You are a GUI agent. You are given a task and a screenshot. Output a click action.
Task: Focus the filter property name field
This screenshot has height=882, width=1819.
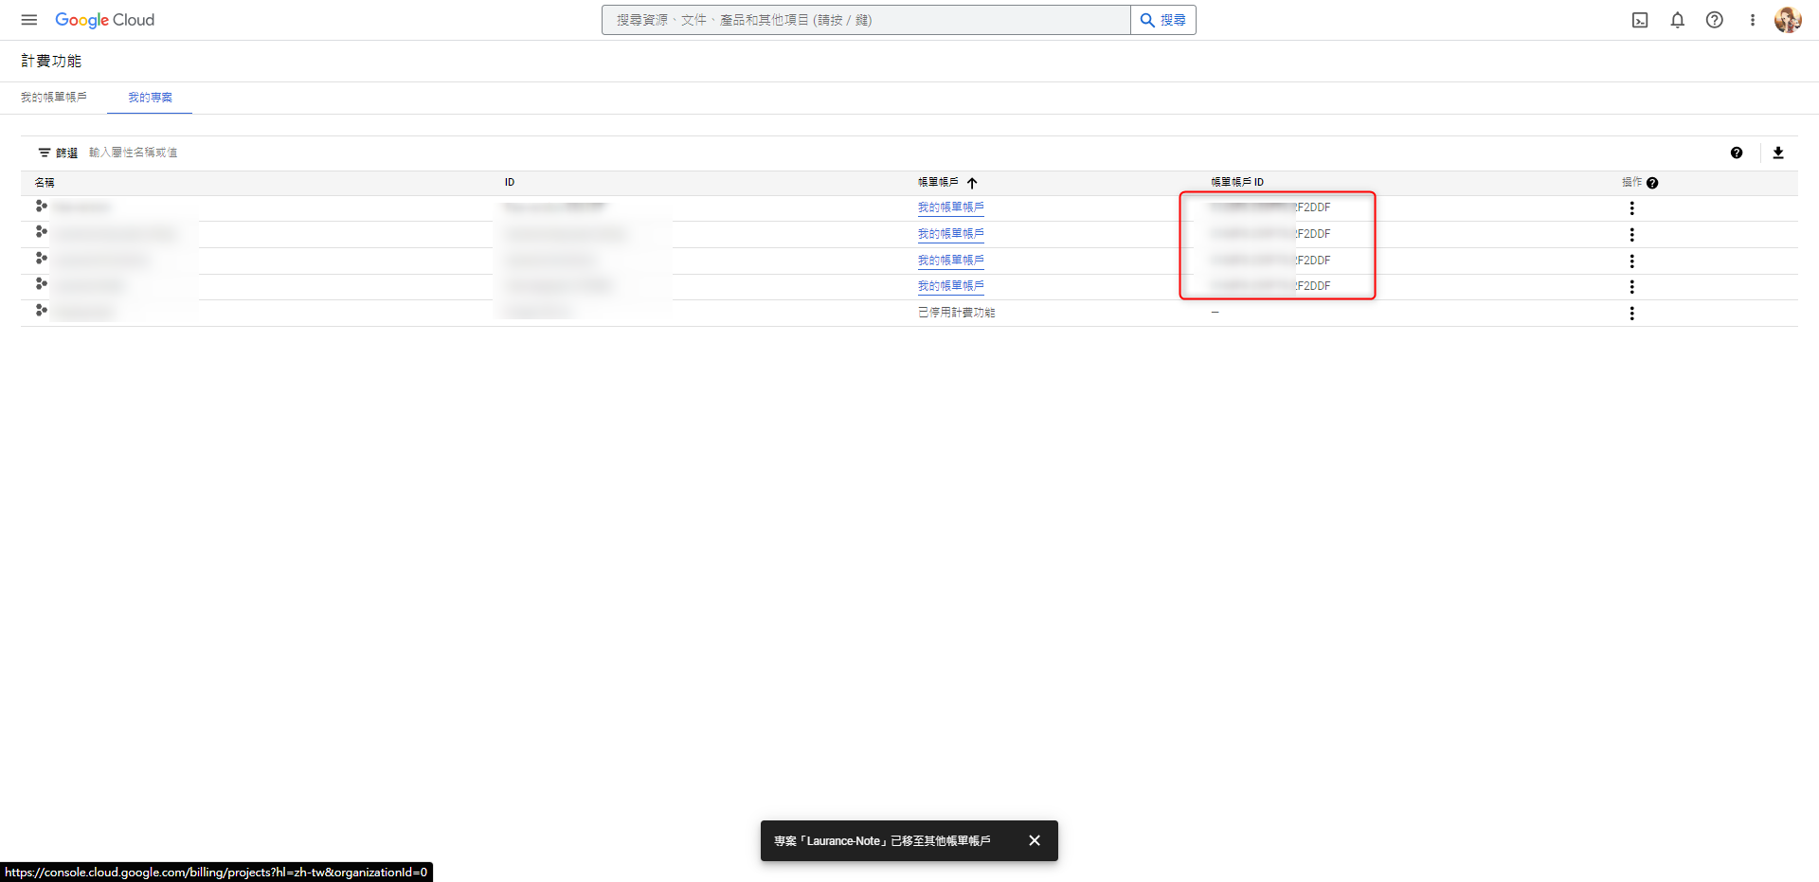coord(133,153)
